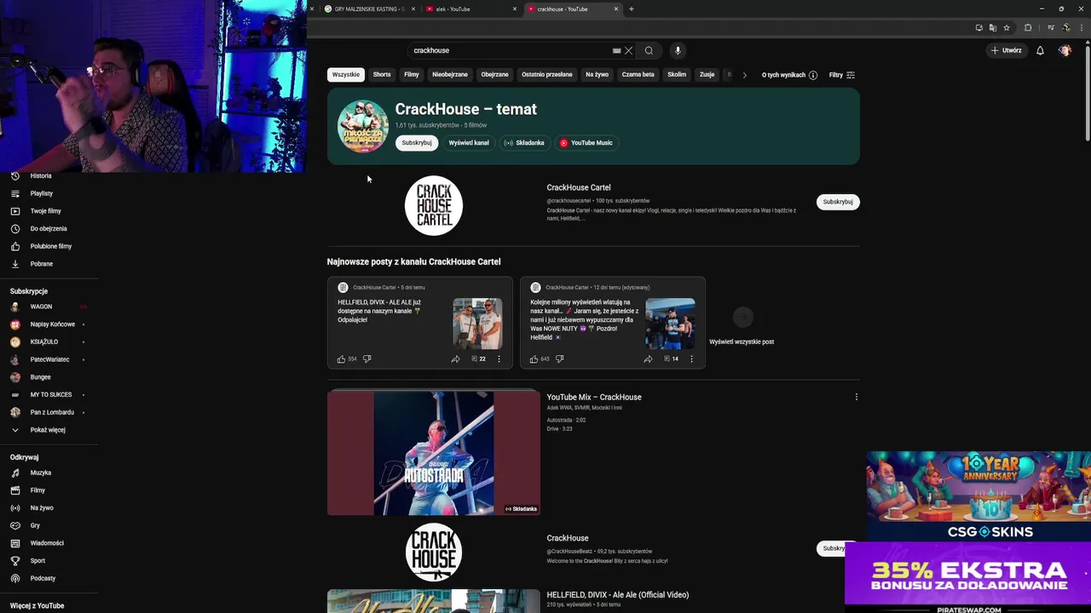Click the Utwórz create button
The height and width of the screenshot is (613, 1091).
coord(1006,50)
